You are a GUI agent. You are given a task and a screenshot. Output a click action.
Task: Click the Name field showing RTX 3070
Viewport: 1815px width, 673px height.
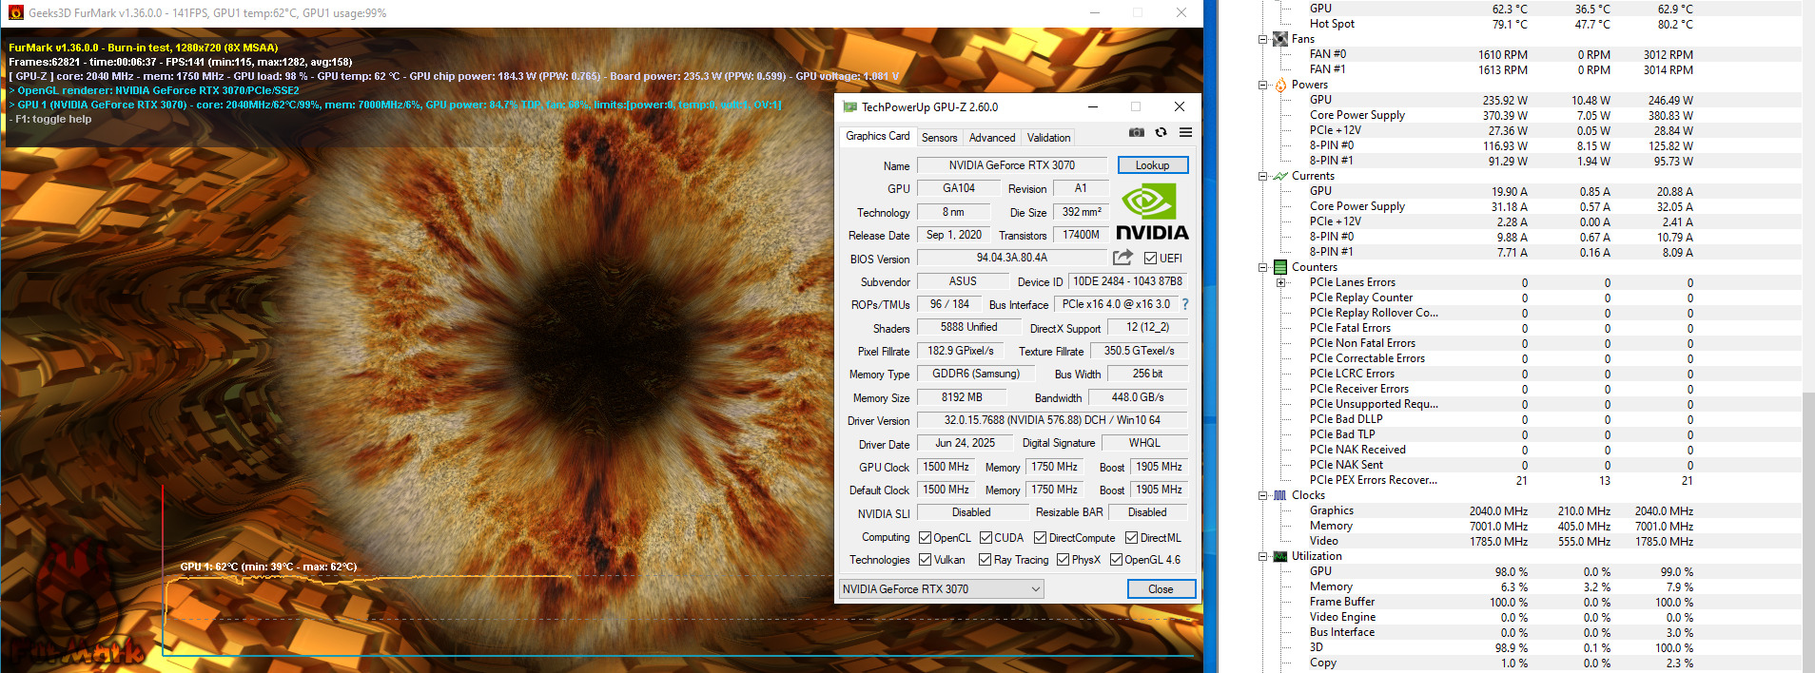(x=1012, y=165)
